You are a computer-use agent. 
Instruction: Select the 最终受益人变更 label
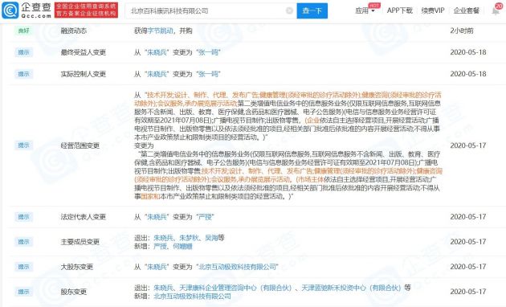coord(84,52)
